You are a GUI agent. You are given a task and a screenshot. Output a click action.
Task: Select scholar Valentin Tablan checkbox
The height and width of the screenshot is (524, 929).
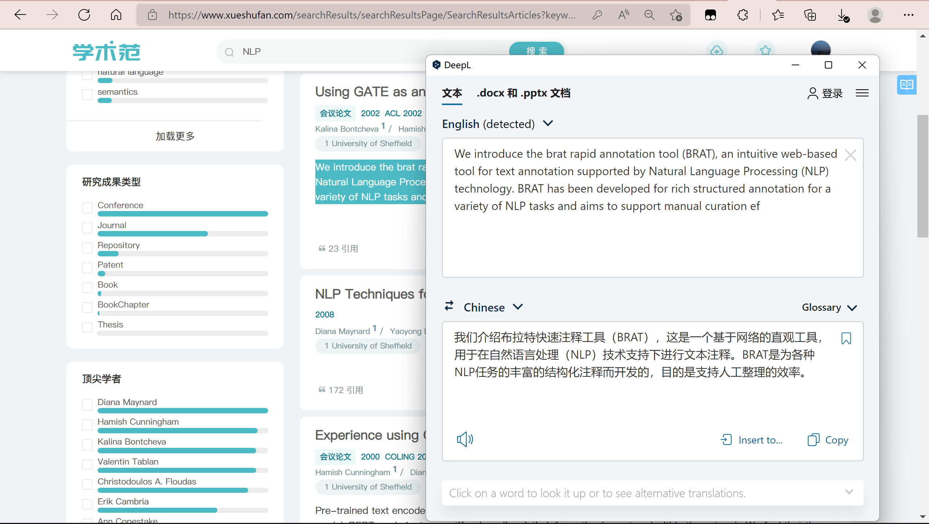[x=87, y=464]
